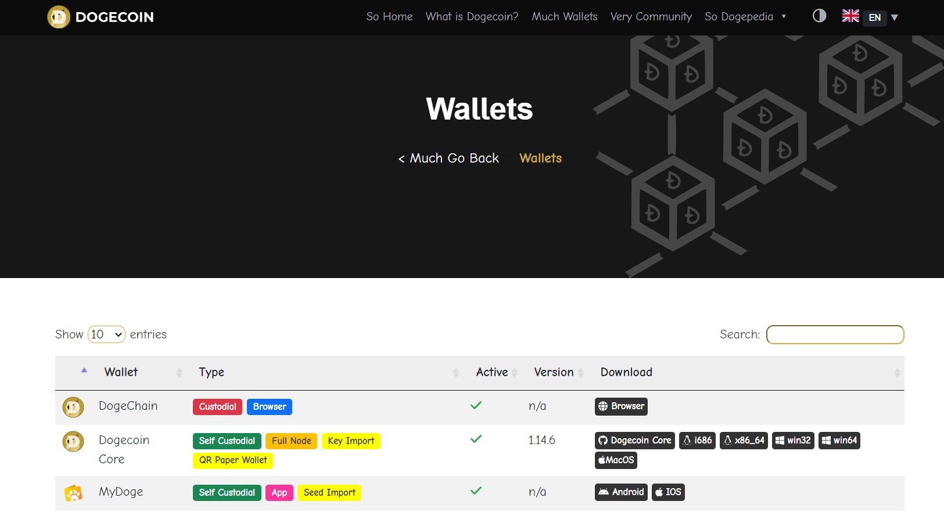This screenshot has width=944, height=512.
Task: Click DogeChain's active checkmark icon
Action: [476, 405]
